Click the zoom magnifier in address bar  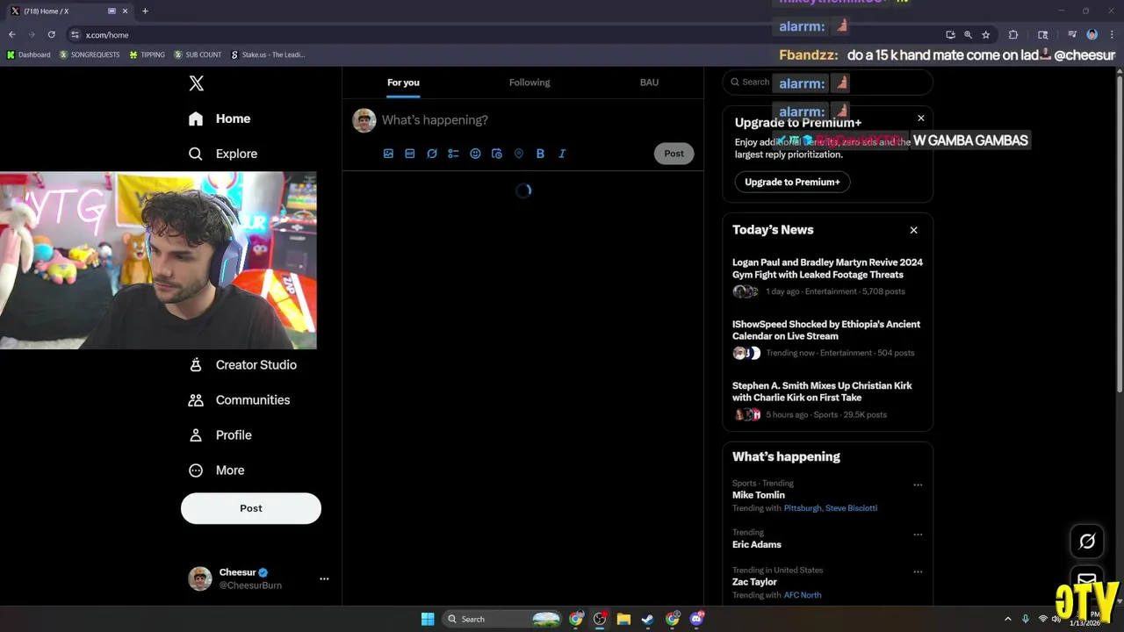pos(968,35)
